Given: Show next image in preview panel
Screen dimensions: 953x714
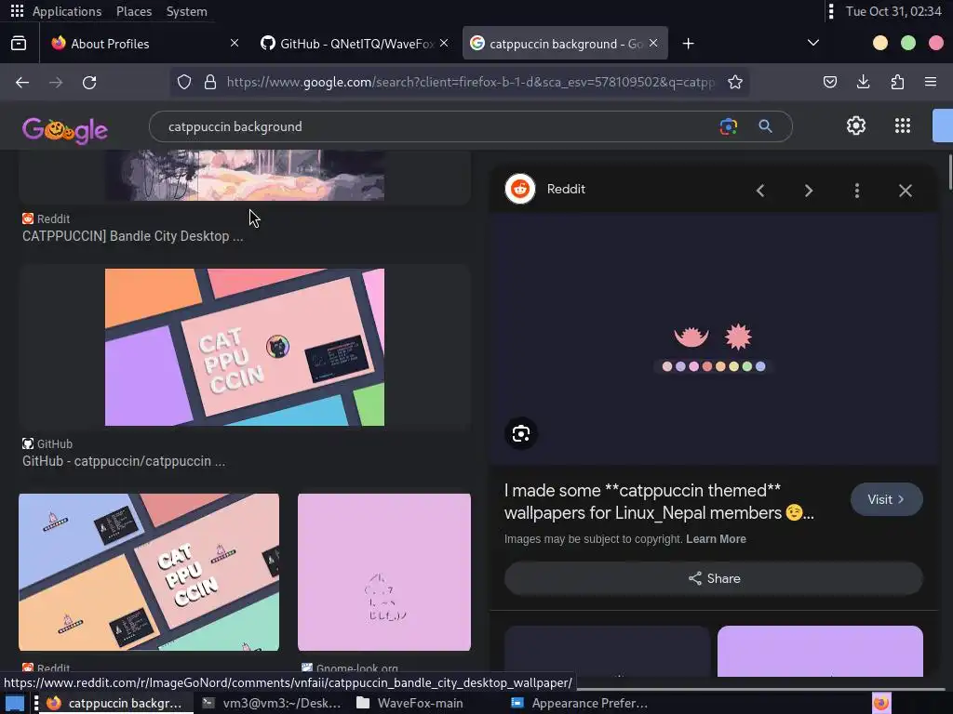Looking at the screenshot, I should [x=809, y=191].
